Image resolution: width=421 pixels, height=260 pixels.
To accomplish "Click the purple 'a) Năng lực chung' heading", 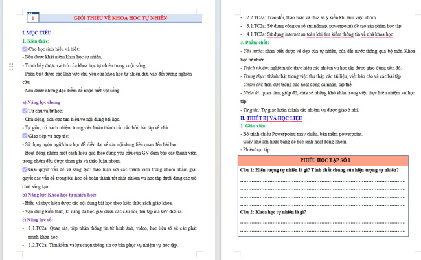I will [x=41, y=102].
